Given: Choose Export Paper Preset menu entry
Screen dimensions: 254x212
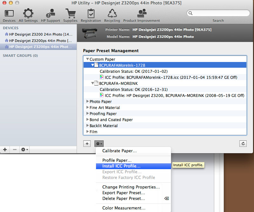Looking at the screenshot, I should [124, 193].
